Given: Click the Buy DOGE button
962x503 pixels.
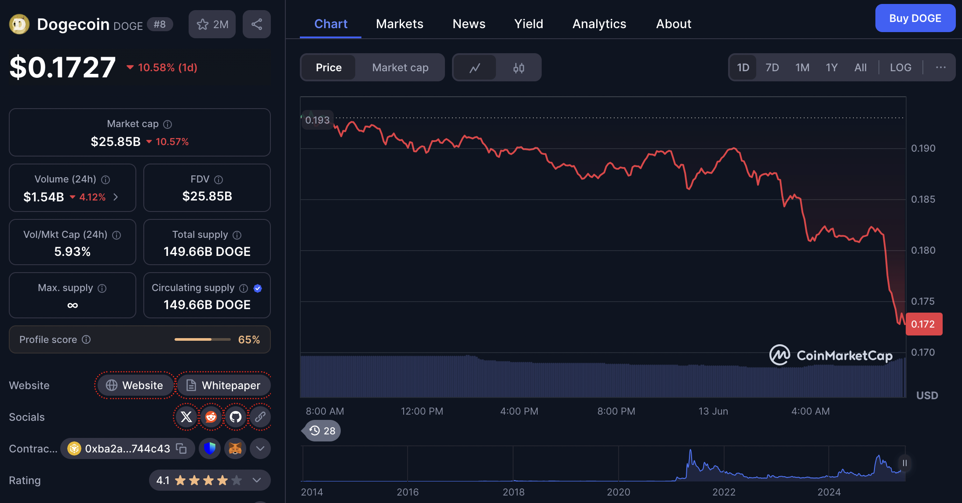Looking at the screenshot, I should tap(915, 18).
